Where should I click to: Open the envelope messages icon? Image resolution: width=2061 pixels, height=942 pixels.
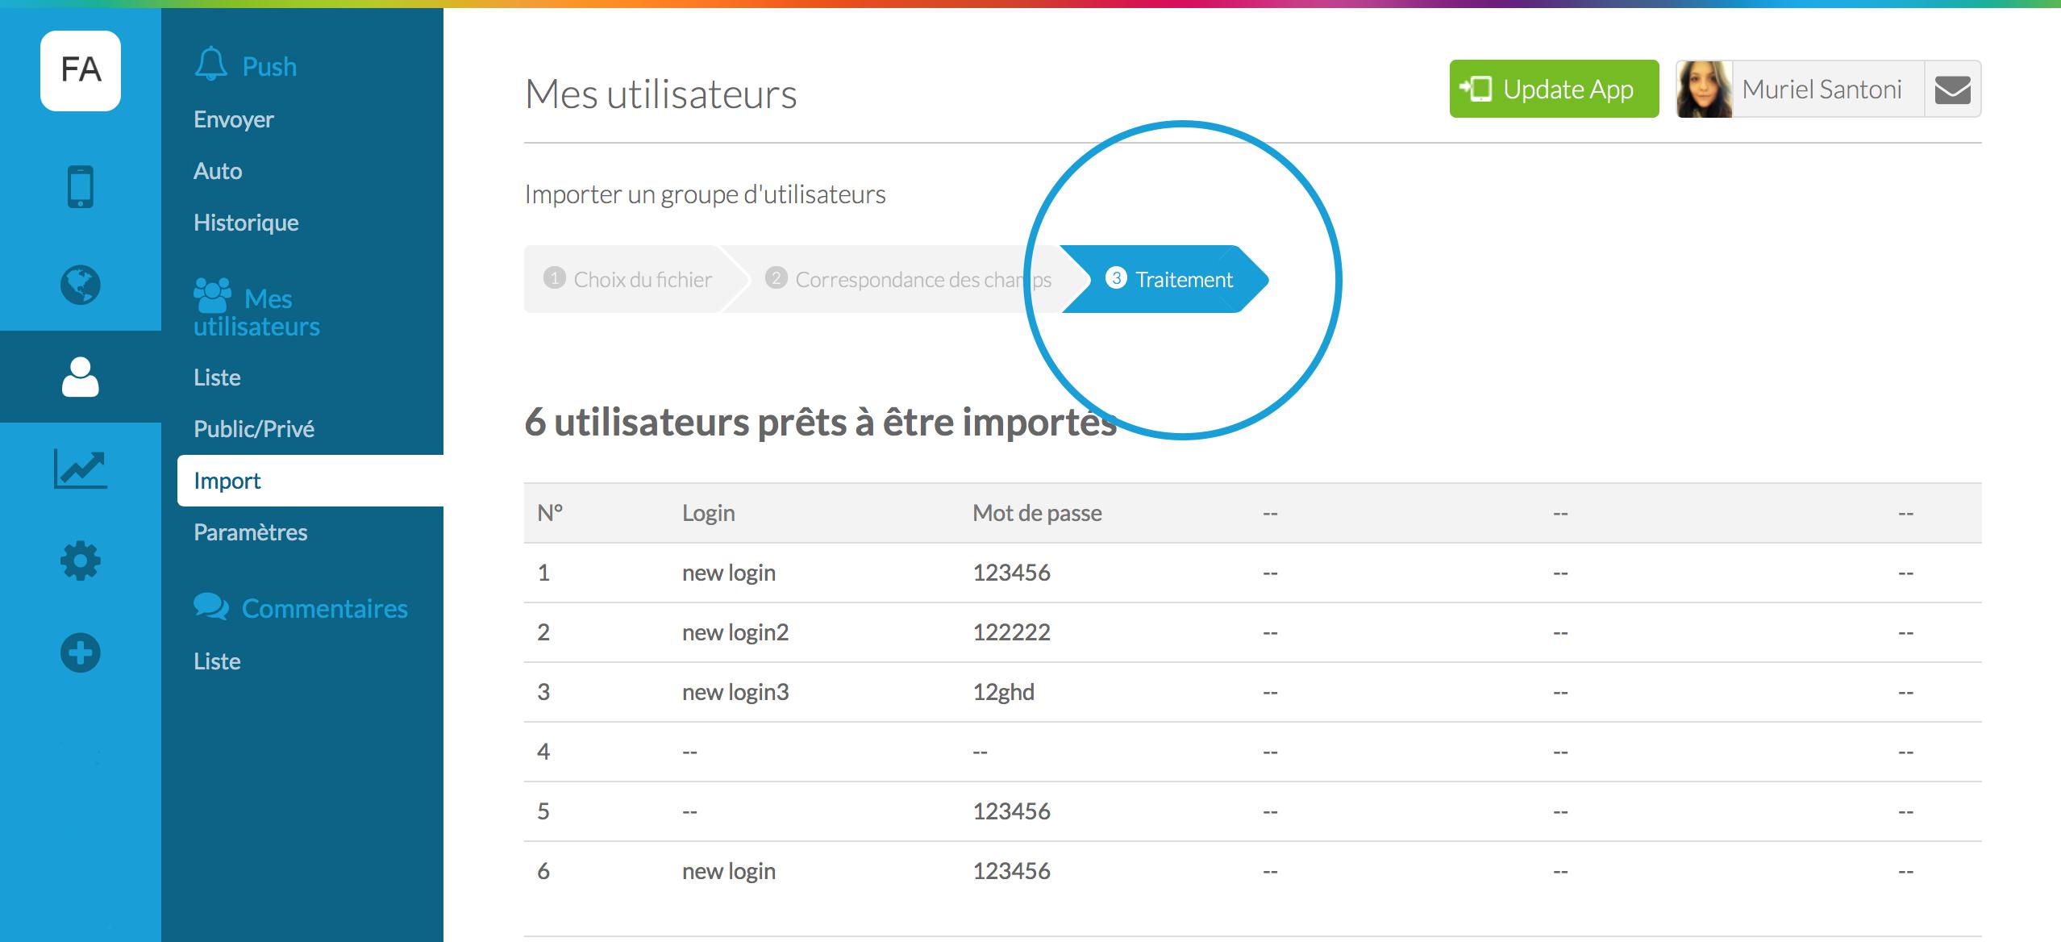click(x=1952, y=90)
